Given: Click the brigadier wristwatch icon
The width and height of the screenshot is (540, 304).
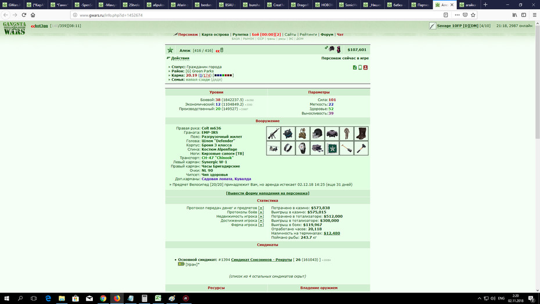Looking at the screenshot, I should tap(303, 148).
